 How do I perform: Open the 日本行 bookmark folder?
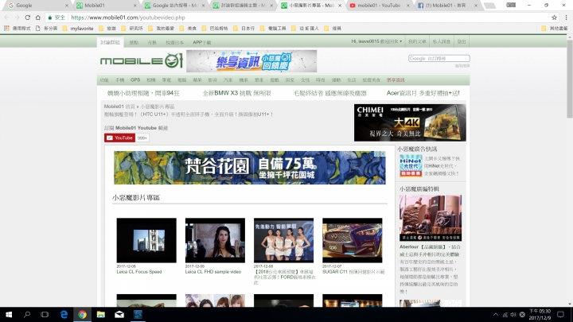tap(244, 28)
